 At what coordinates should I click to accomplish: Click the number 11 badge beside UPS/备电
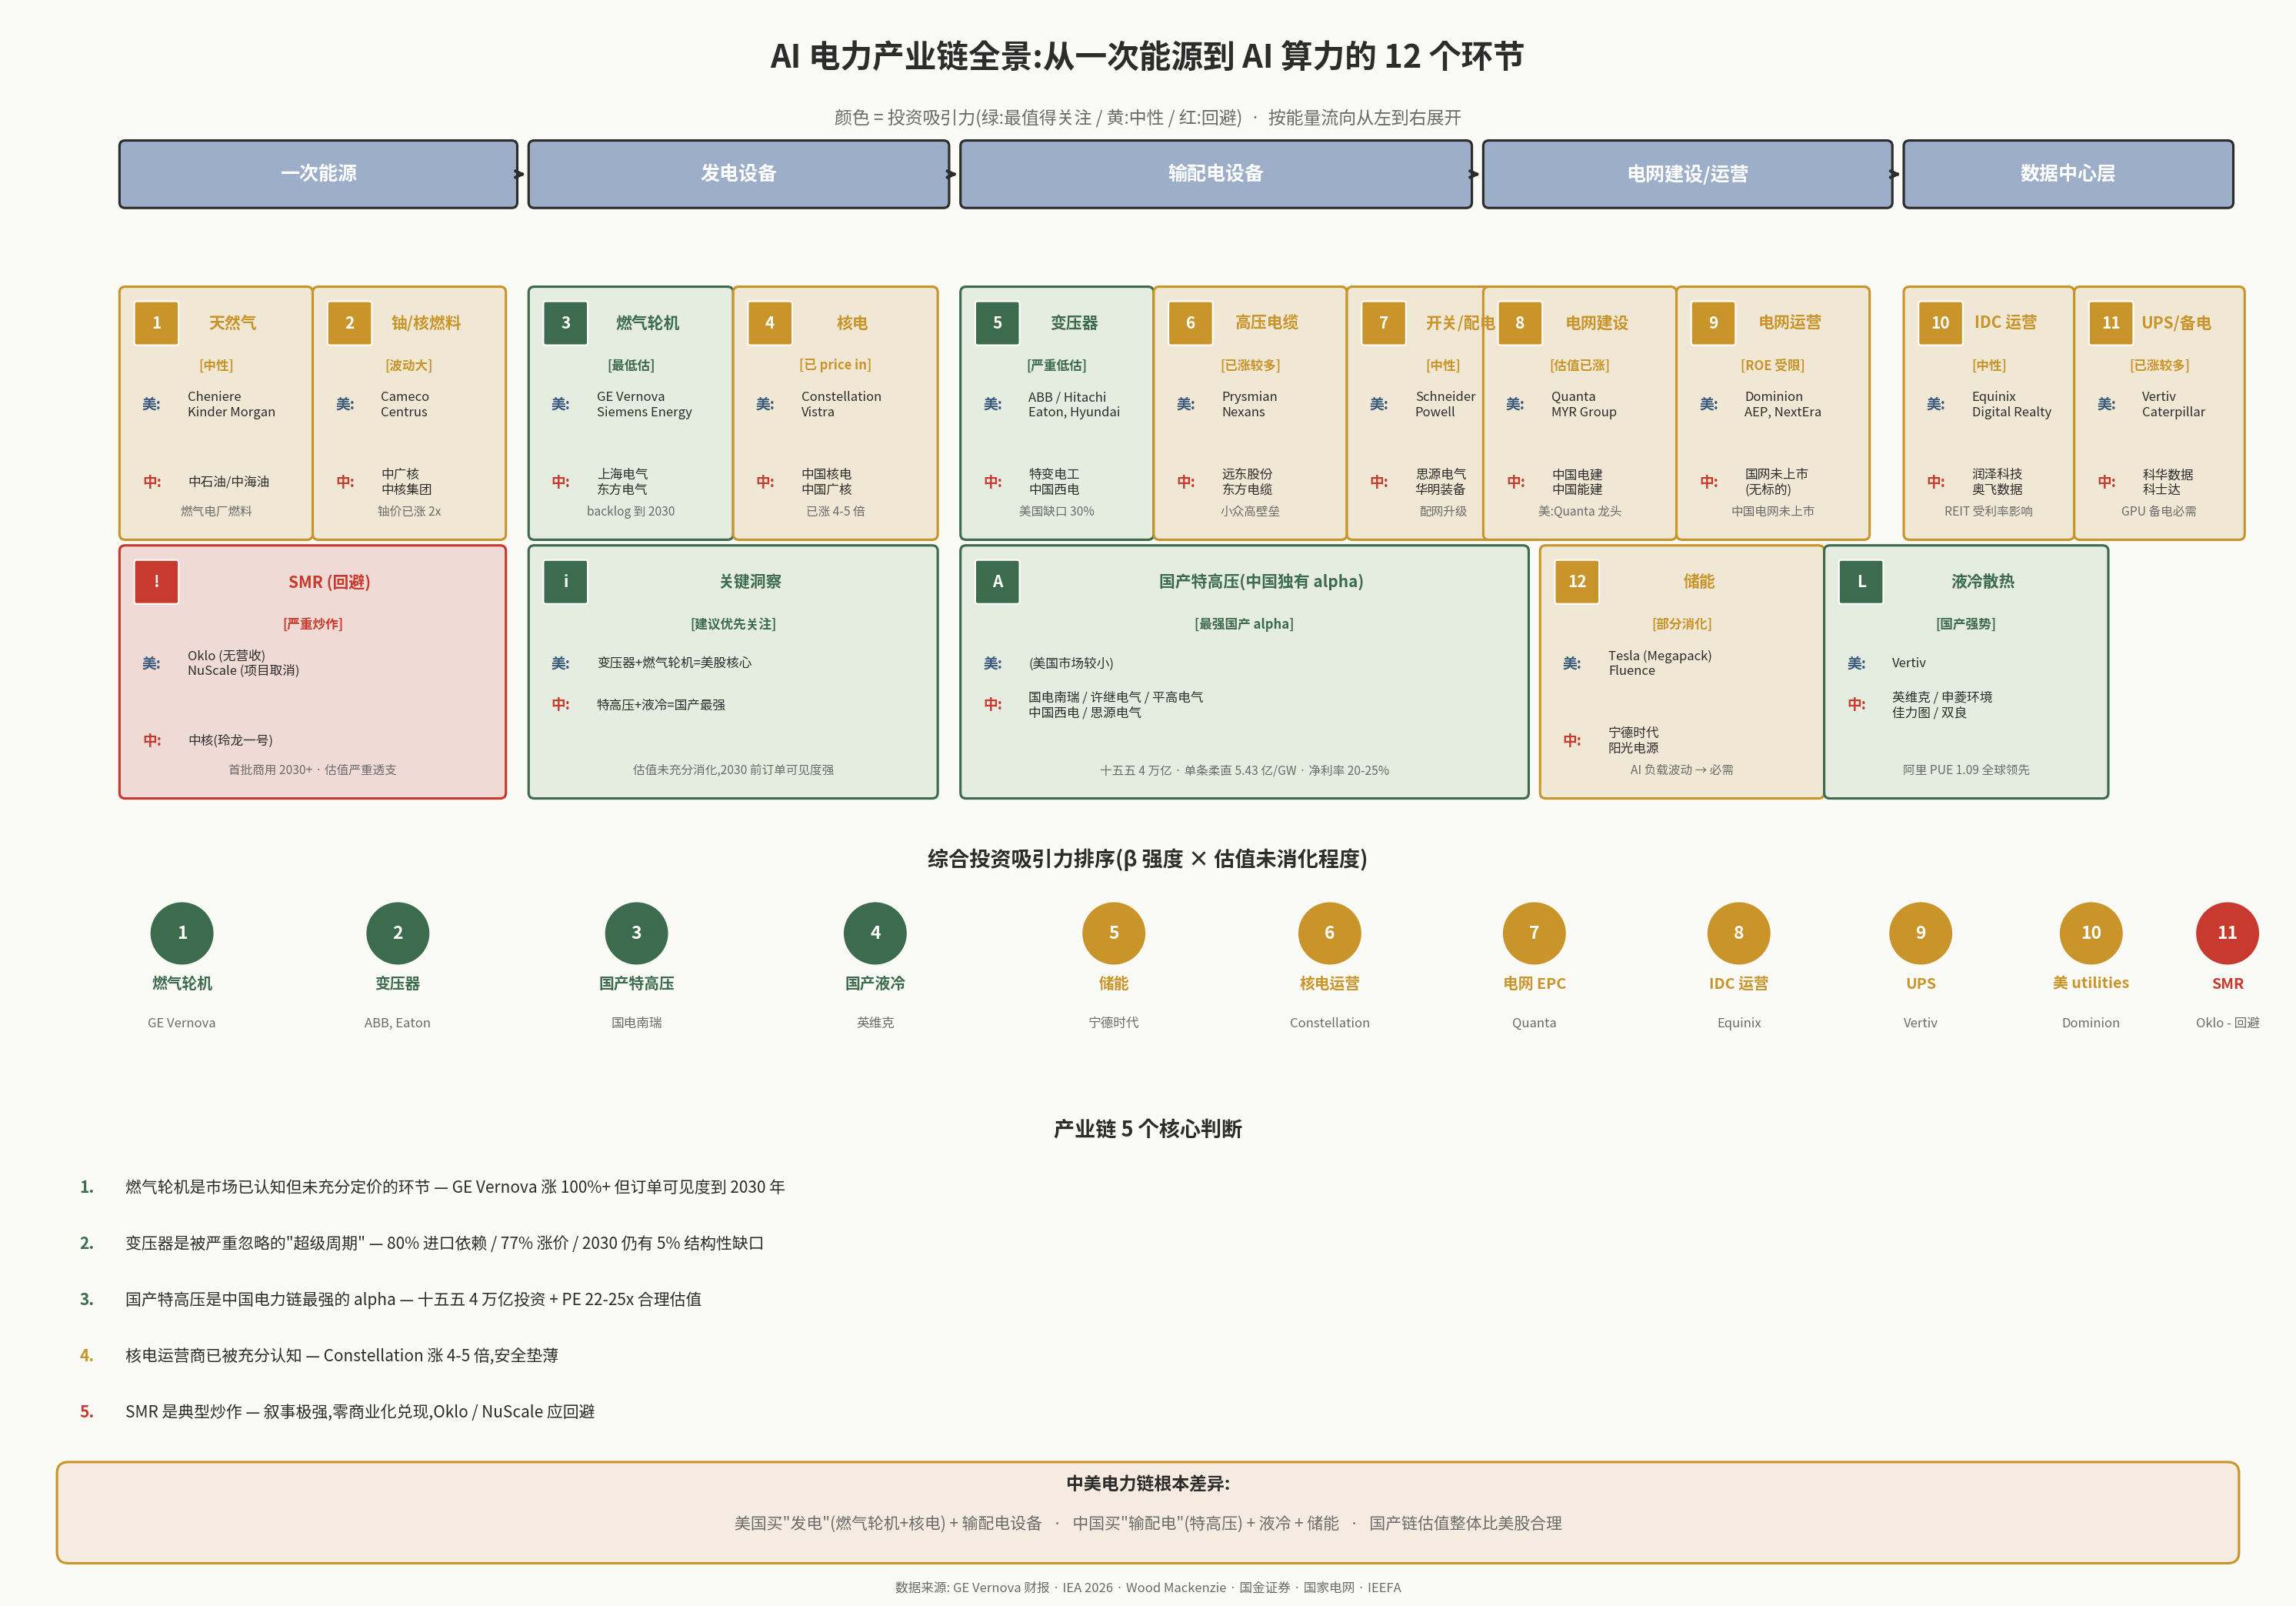pyautogui.click(x=2111, y=322)
